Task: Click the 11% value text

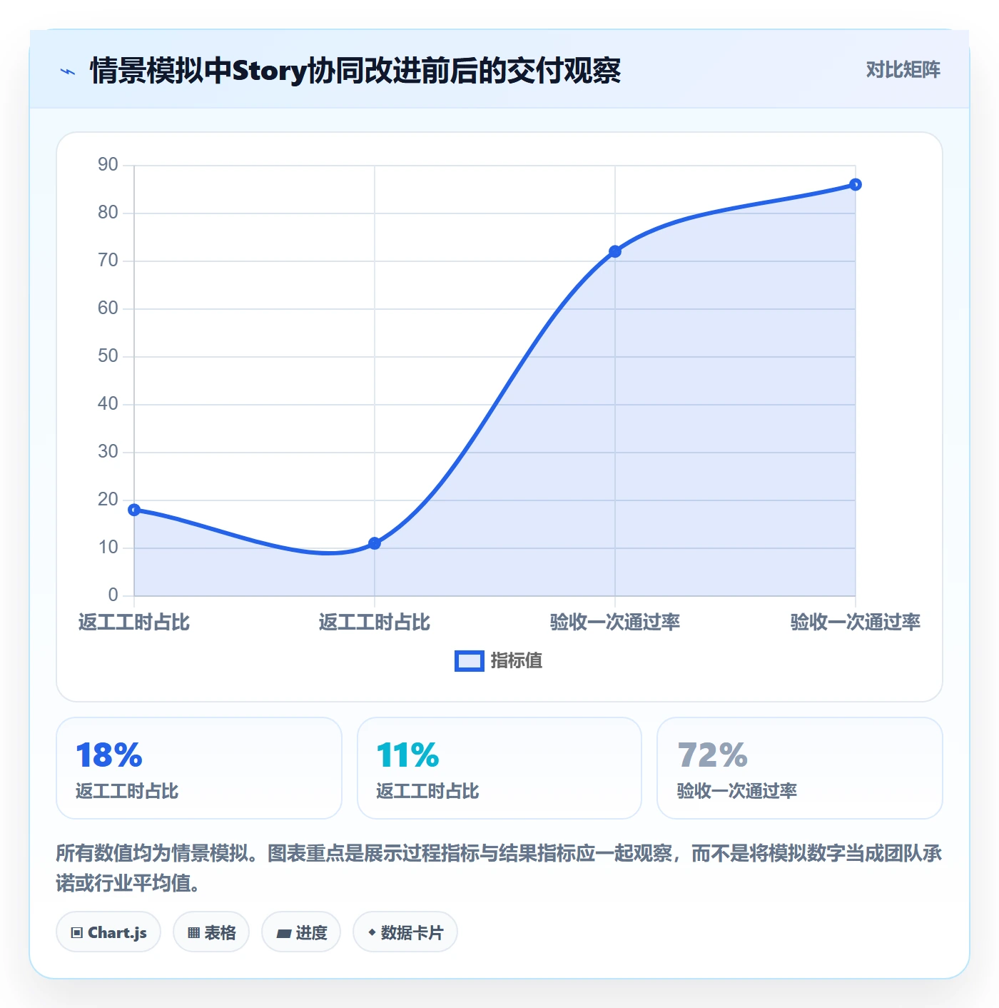Action: [407, 755]
